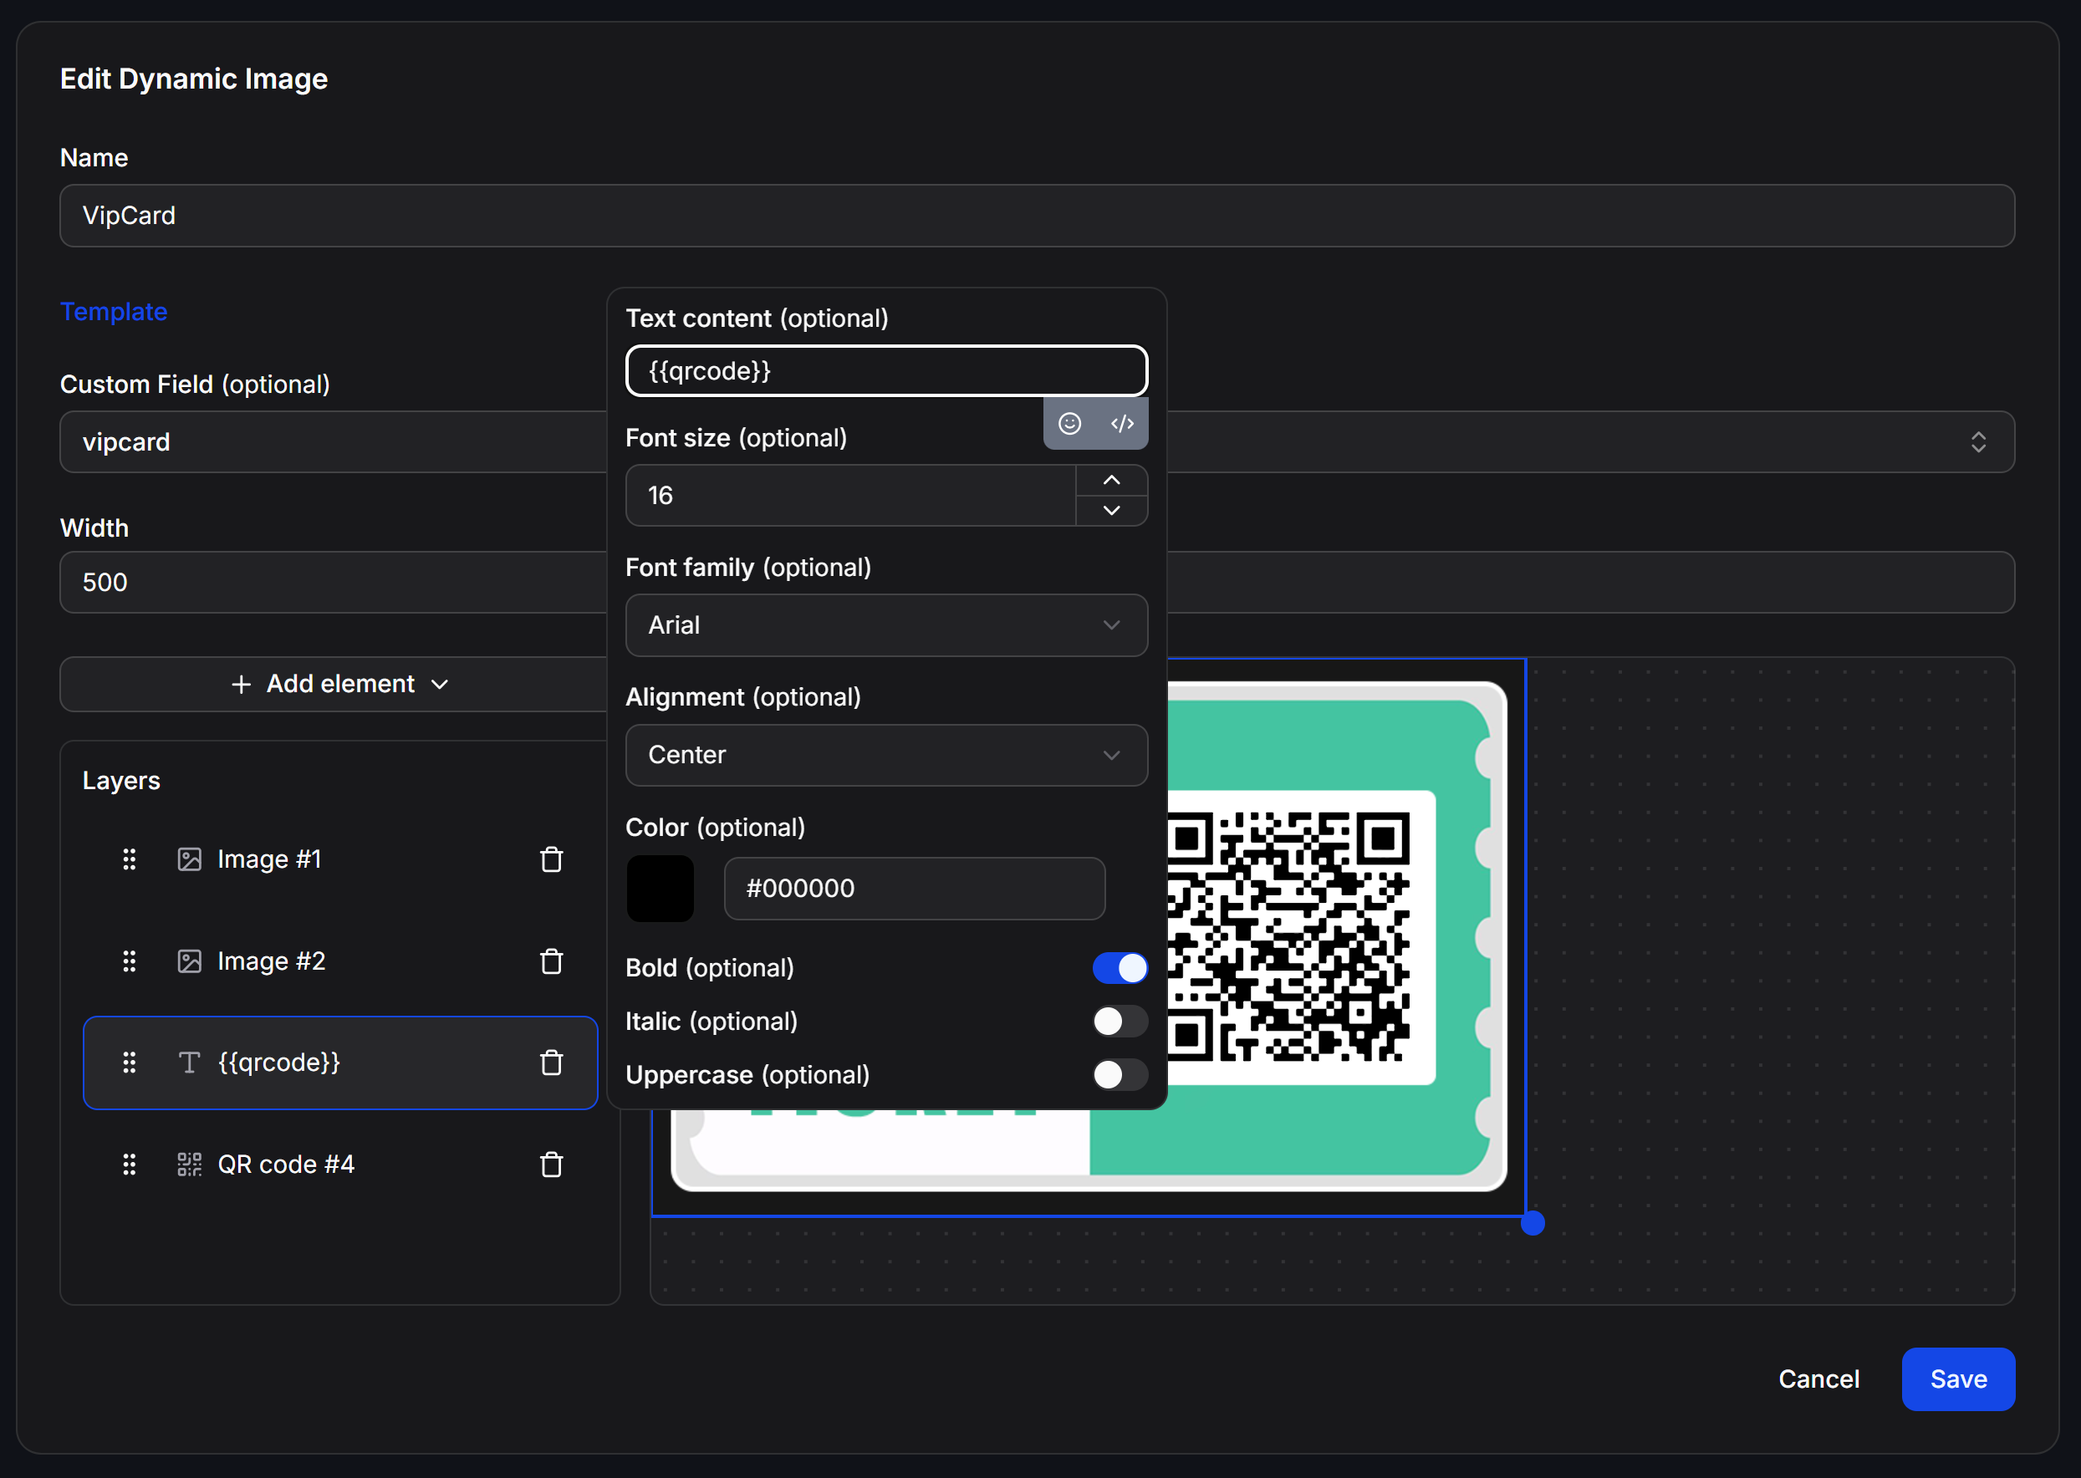Image resolution: width=2081 pixels, height=1478 pixels.
Task: Grab the drag handle of Image #2
Action: [x=130, y=961]
